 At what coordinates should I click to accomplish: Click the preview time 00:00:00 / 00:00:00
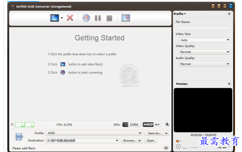tap(203, 135)
